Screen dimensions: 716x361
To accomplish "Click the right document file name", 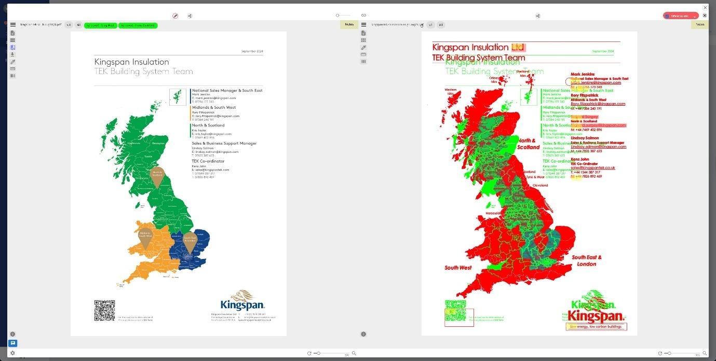I will (x=397, y=25).
